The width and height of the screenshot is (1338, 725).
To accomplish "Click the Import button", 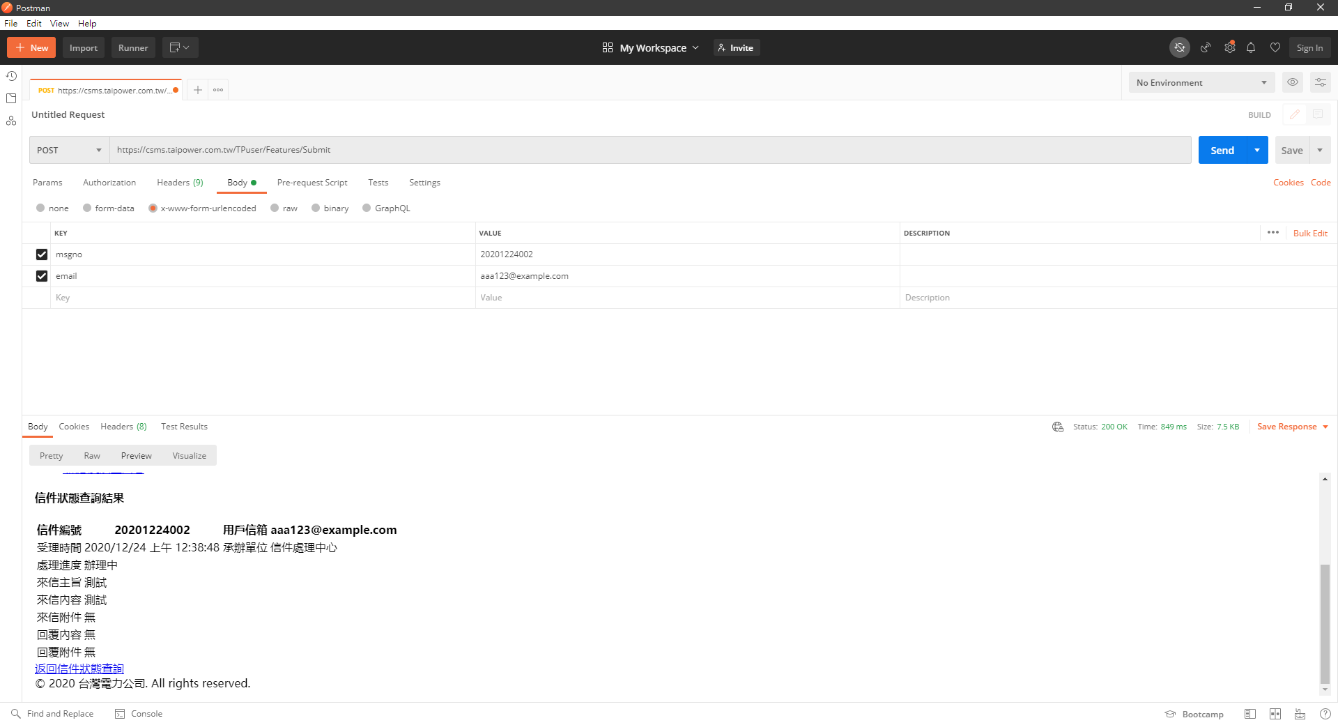I will click(84, 47).
